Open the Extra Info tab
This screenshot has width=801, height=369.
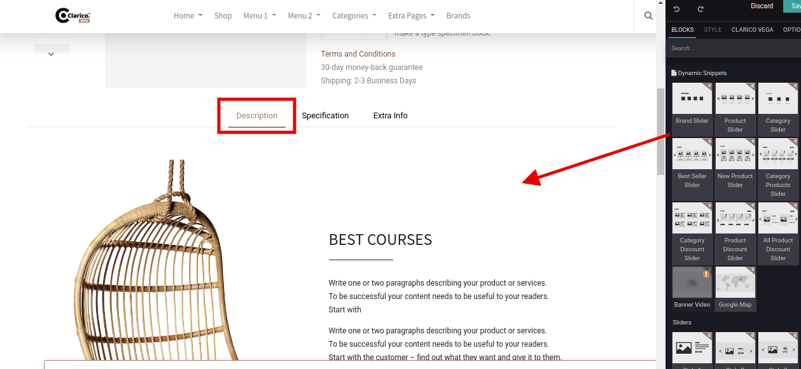pos(390,116)
